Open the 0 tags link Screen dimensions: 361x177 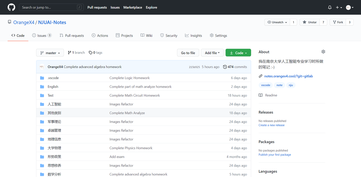(x=96, y=53)
